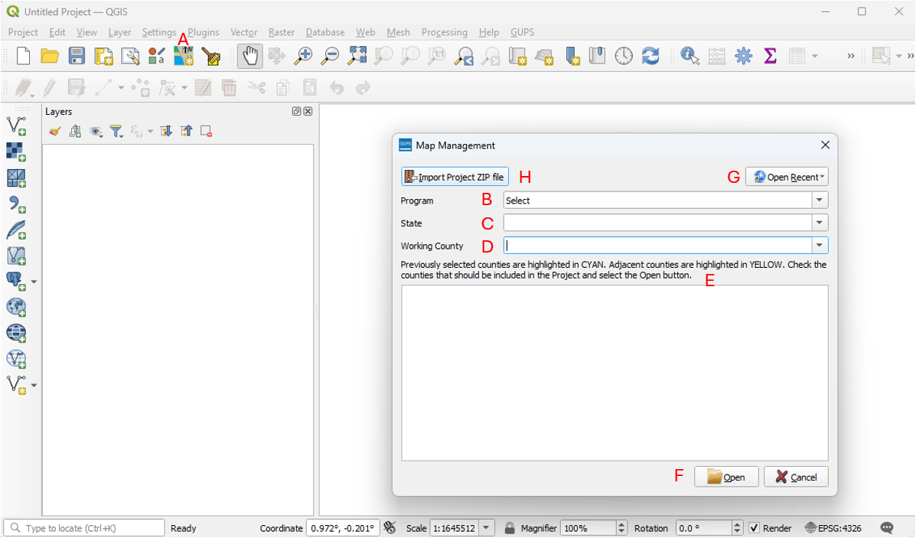Expand the State dropdown
The height and width of the screenshot is (538, 916).
(820, 223)
